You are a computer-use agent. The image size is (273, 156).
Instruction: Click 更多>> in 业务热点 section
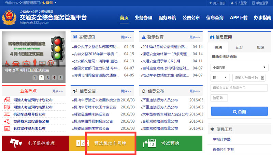[x=57, y=91]
